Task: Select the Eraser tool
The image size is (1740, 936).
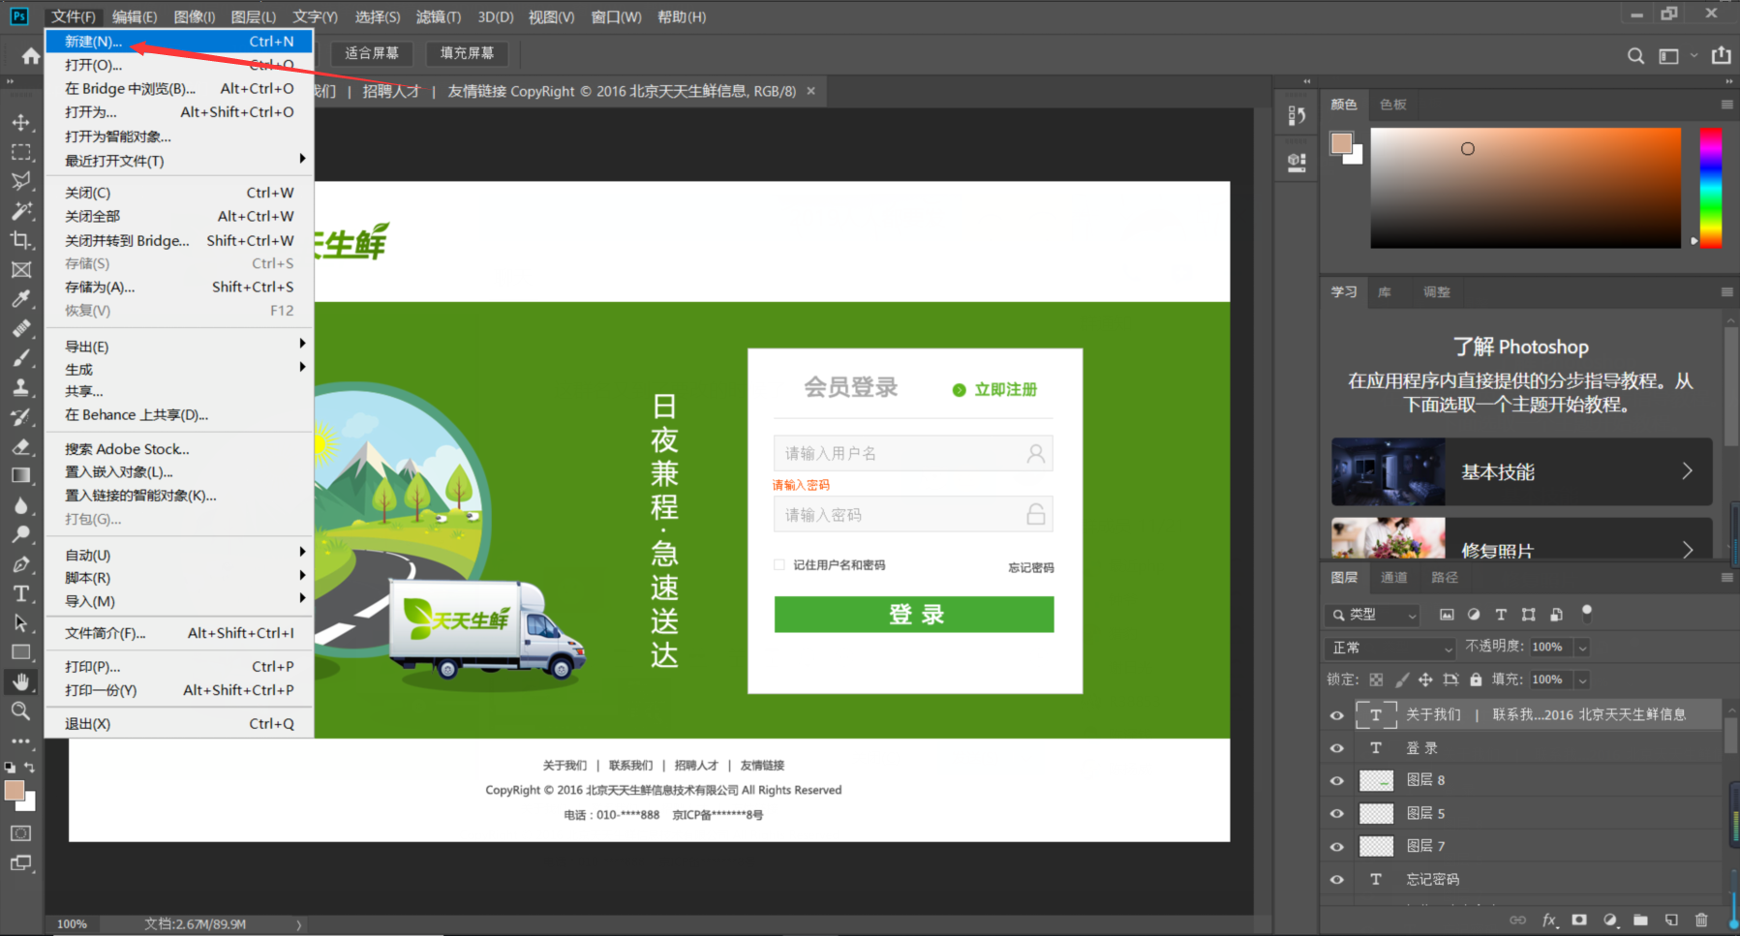Action: tap(20, 446)
